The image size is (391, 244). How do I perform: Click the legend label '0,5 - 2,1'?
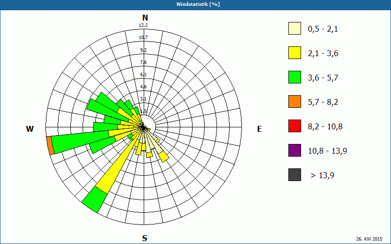coord(323,29)
